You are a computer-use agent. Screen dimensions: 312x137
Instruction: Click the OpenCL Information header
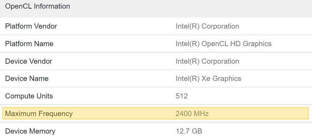[37, 6]
